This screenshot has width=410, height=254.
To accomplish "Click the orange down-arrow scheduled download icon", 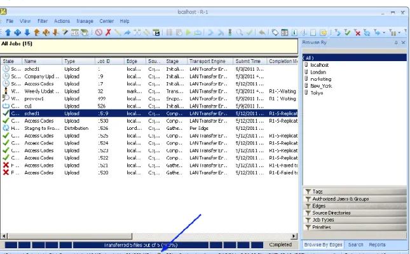I will click(55, 32).
